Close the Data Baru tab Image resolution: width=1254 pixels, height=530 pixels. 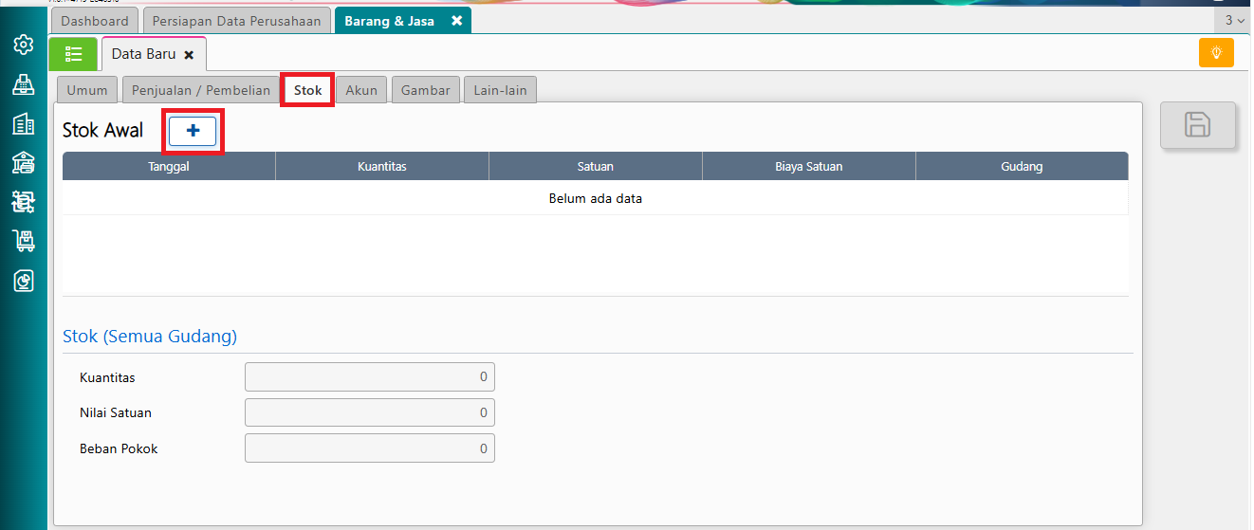click(189, 55)
